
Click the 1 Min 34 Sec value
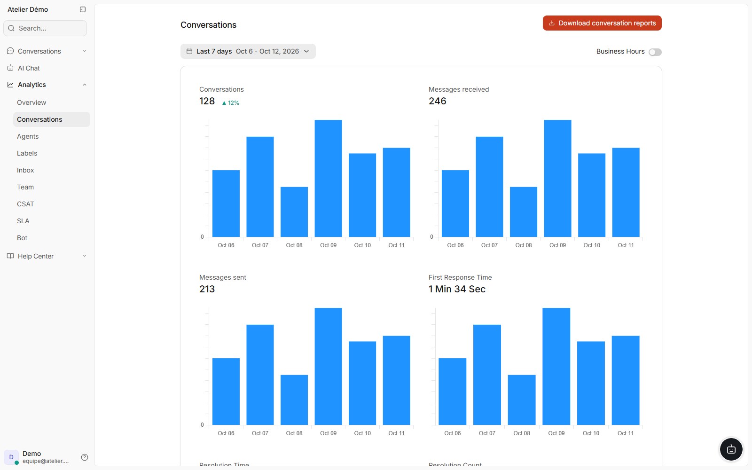coord(457,289)
